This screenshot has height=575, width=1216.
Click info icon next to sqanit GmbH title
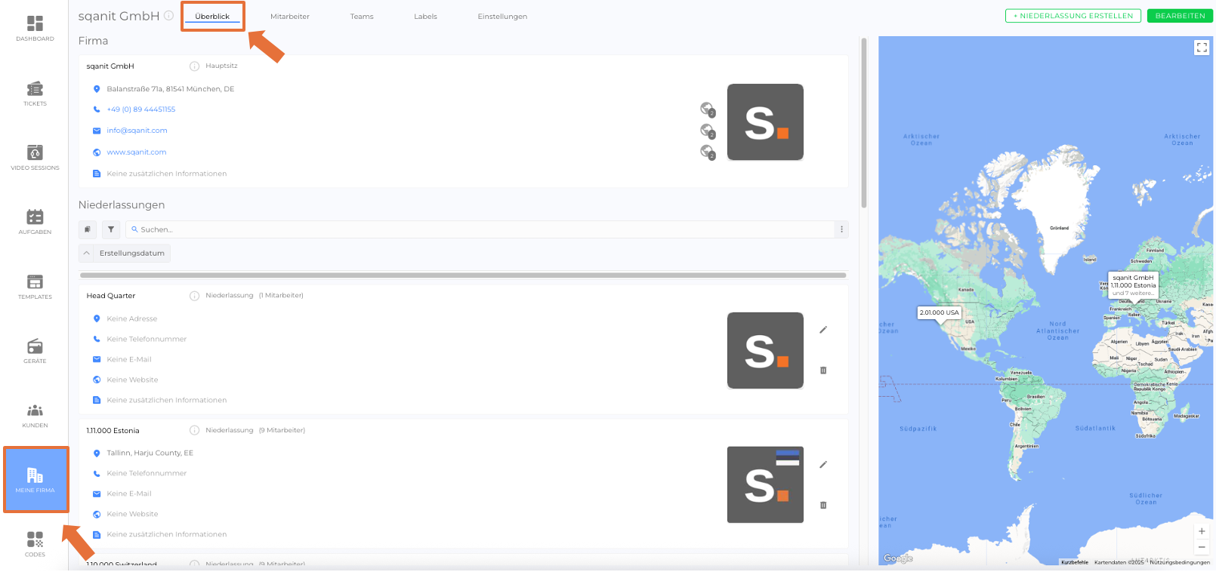[169, 16]
